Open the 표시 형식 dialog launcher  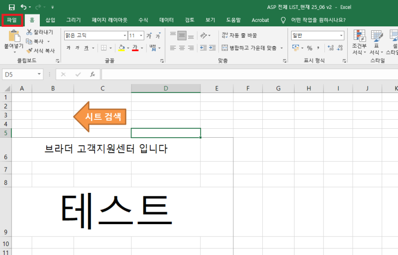coord(344,61)
